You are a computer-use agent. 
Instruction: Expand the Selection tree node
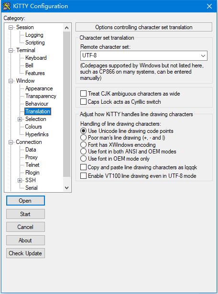20,119
